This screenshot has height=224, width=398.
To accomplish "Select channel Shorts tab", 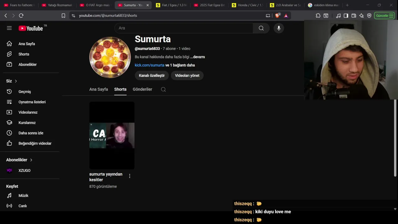I will 120,89.
